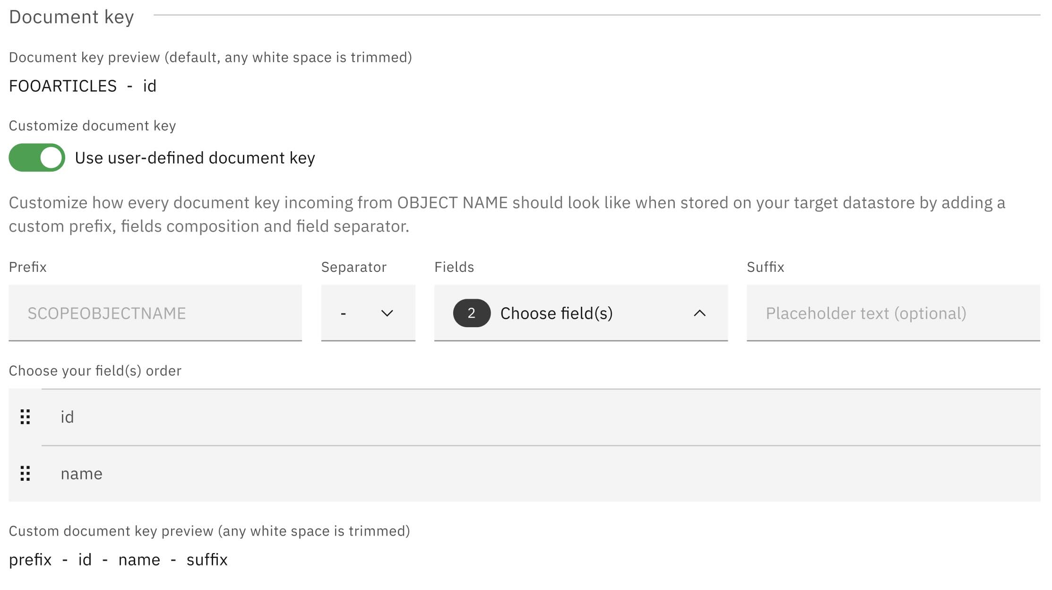This screenshot has width=1052, height=590.
Task: Disable the user-defined document key toggle
Action: (37, 157)
